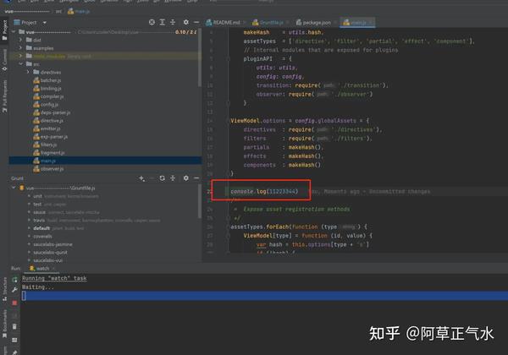Open the Commit tool window from left stripe
The height and width of the screenshot is (355, 508).
point(4,61)
